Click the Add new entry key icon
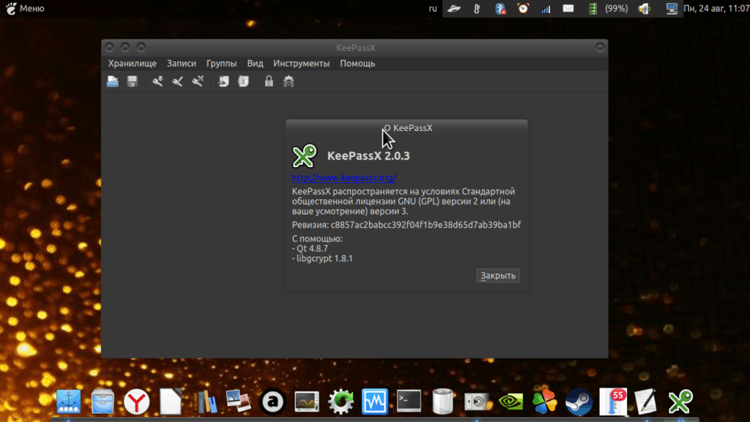 [x=157, y=81]
